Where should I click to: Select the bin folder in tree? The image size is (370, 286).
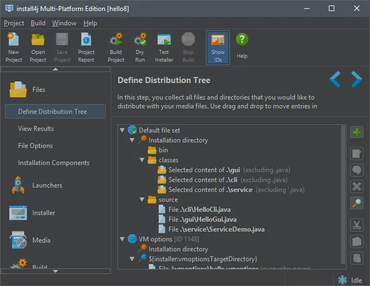pyautogui.click(x=158, y=150)
